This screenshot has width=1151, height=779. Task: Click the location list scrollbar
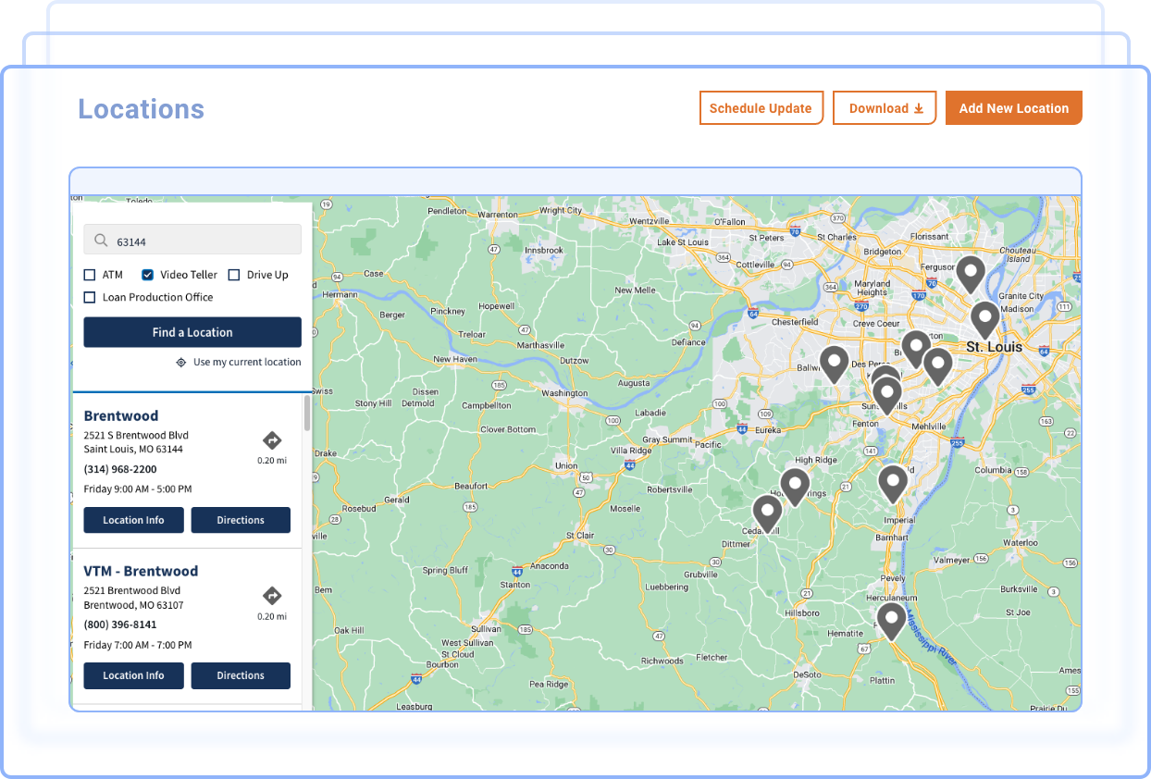(x=307, y=414)
